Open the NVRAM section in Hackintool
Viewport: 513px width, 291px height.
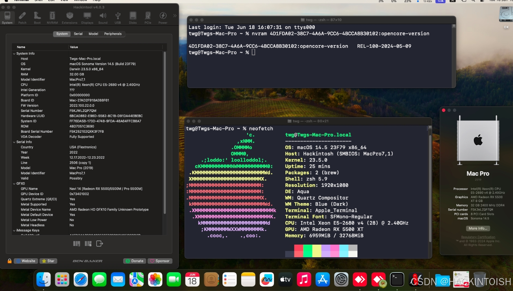tap(52, 18)
